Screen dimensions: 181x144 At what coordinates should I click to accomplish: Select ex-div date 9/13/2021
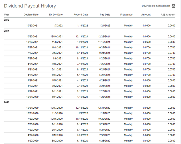click(57, 53)
